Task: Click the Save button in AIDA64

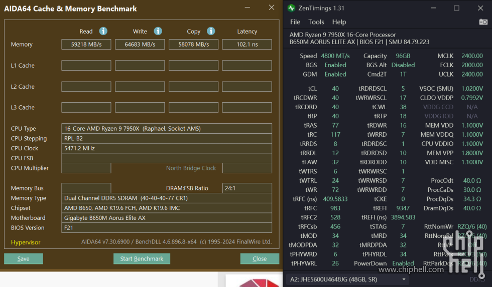Action: [x=24, y=258]
